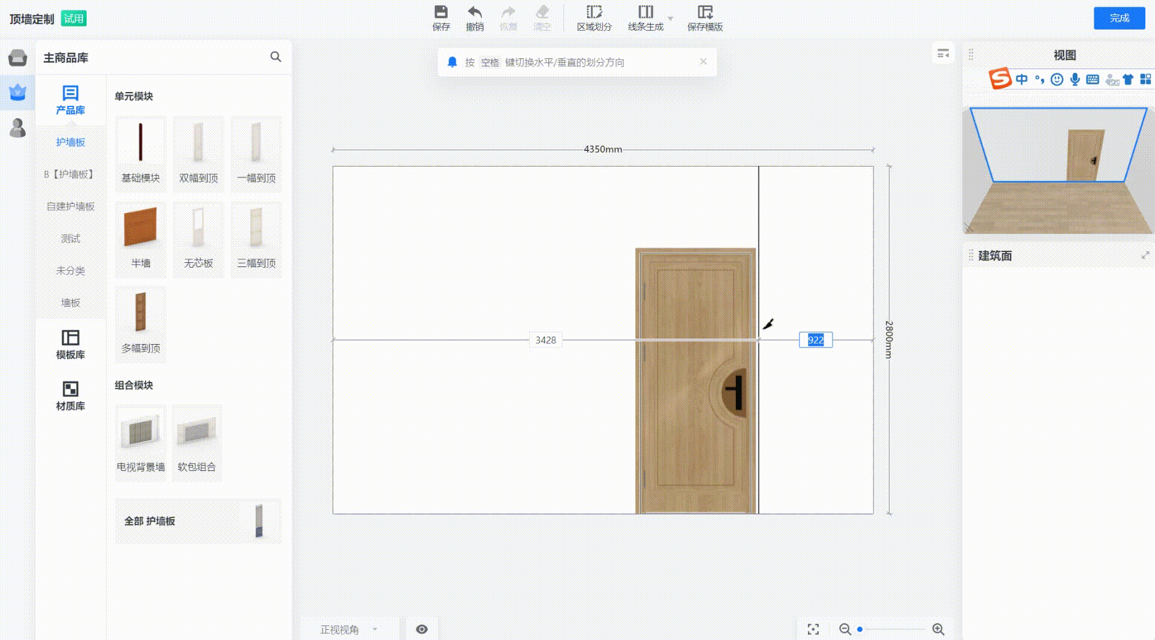Switch to the 材质库 tab
Viewport: 1155px width, 640px height.
[70, 396]
